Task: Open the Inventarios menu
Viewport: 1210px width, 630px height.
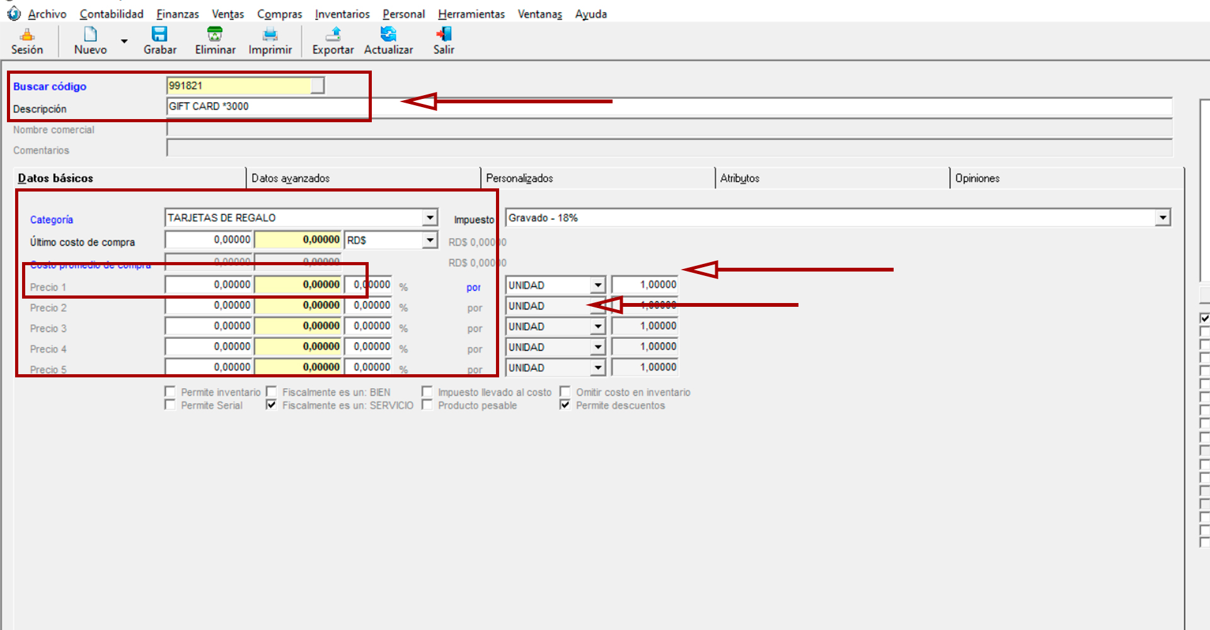Action: [342, 14]
